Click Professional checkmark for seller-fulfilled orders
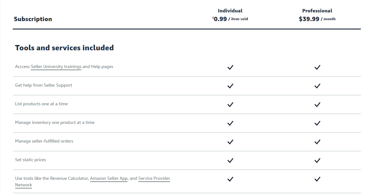This screenshot has width=373, height=195. point(317,142)
